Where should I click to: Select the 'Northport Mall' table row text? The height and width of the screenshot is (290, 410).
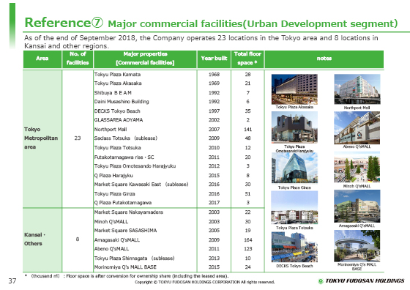tap(111, 130)
